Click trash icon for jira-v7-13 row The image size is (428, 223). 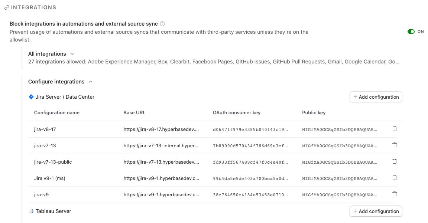click(395, 145)
